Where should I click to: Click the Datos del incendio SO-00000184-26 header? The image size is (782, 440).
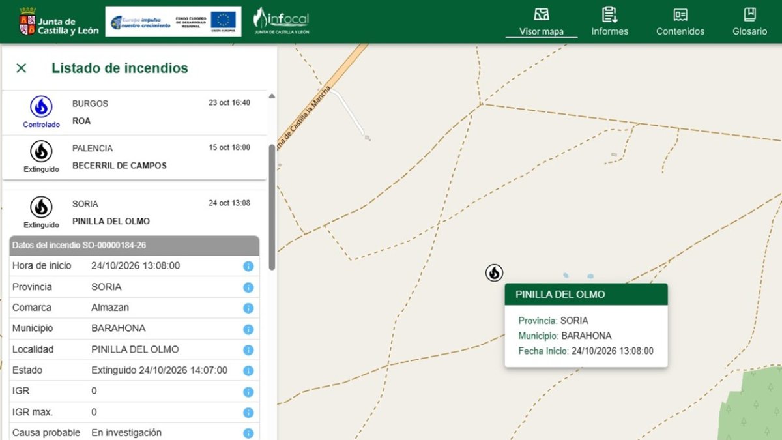(x=134, y=246)
